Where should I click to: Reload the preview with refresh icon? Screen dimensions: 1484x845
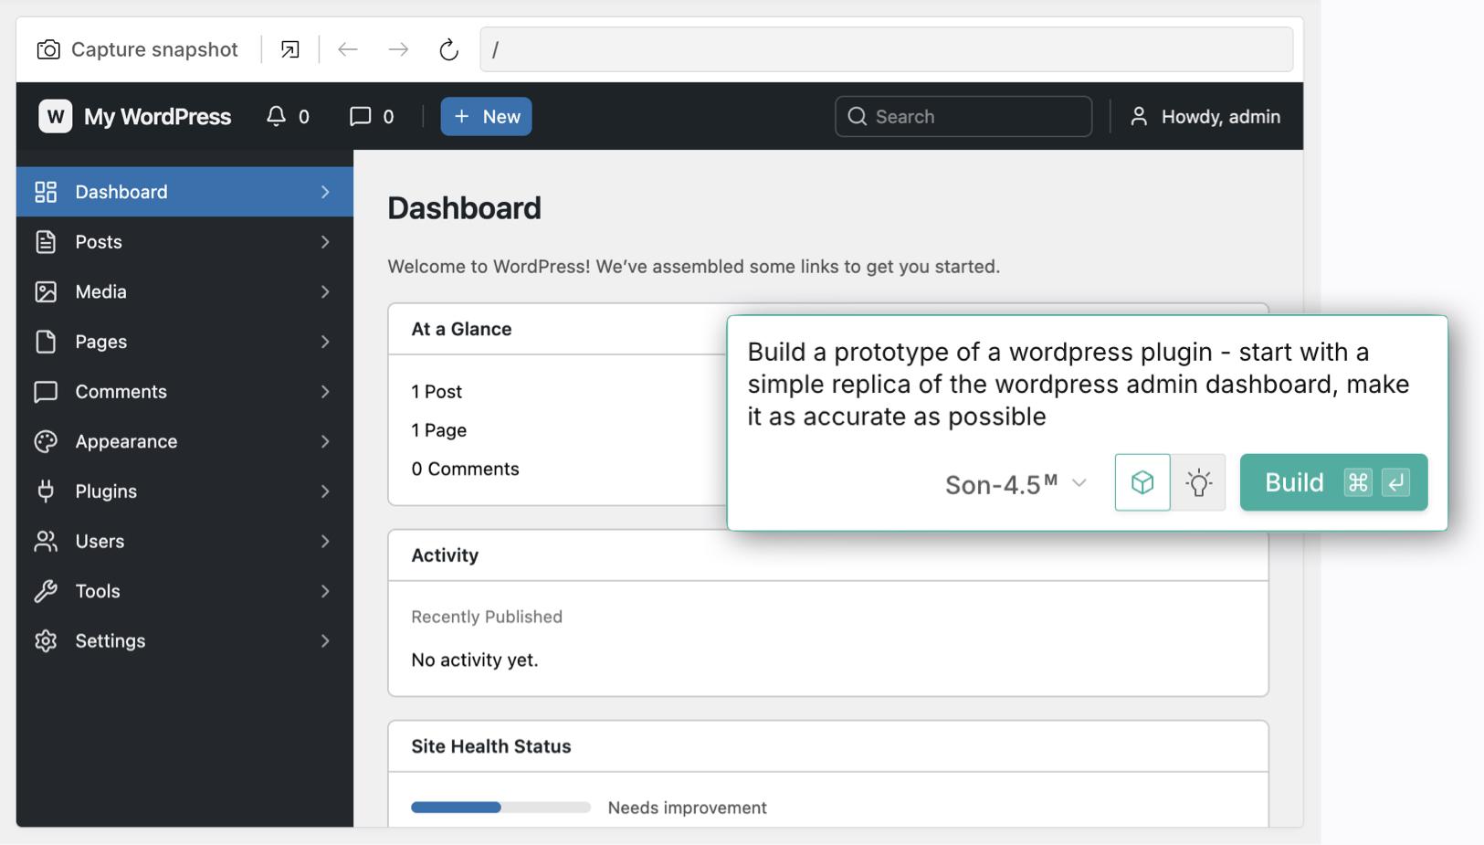(448, 49)
